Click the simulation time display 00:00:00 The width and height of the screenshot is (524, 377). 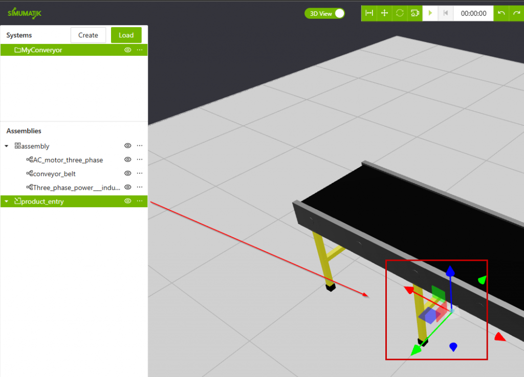(x=473, y=13)
